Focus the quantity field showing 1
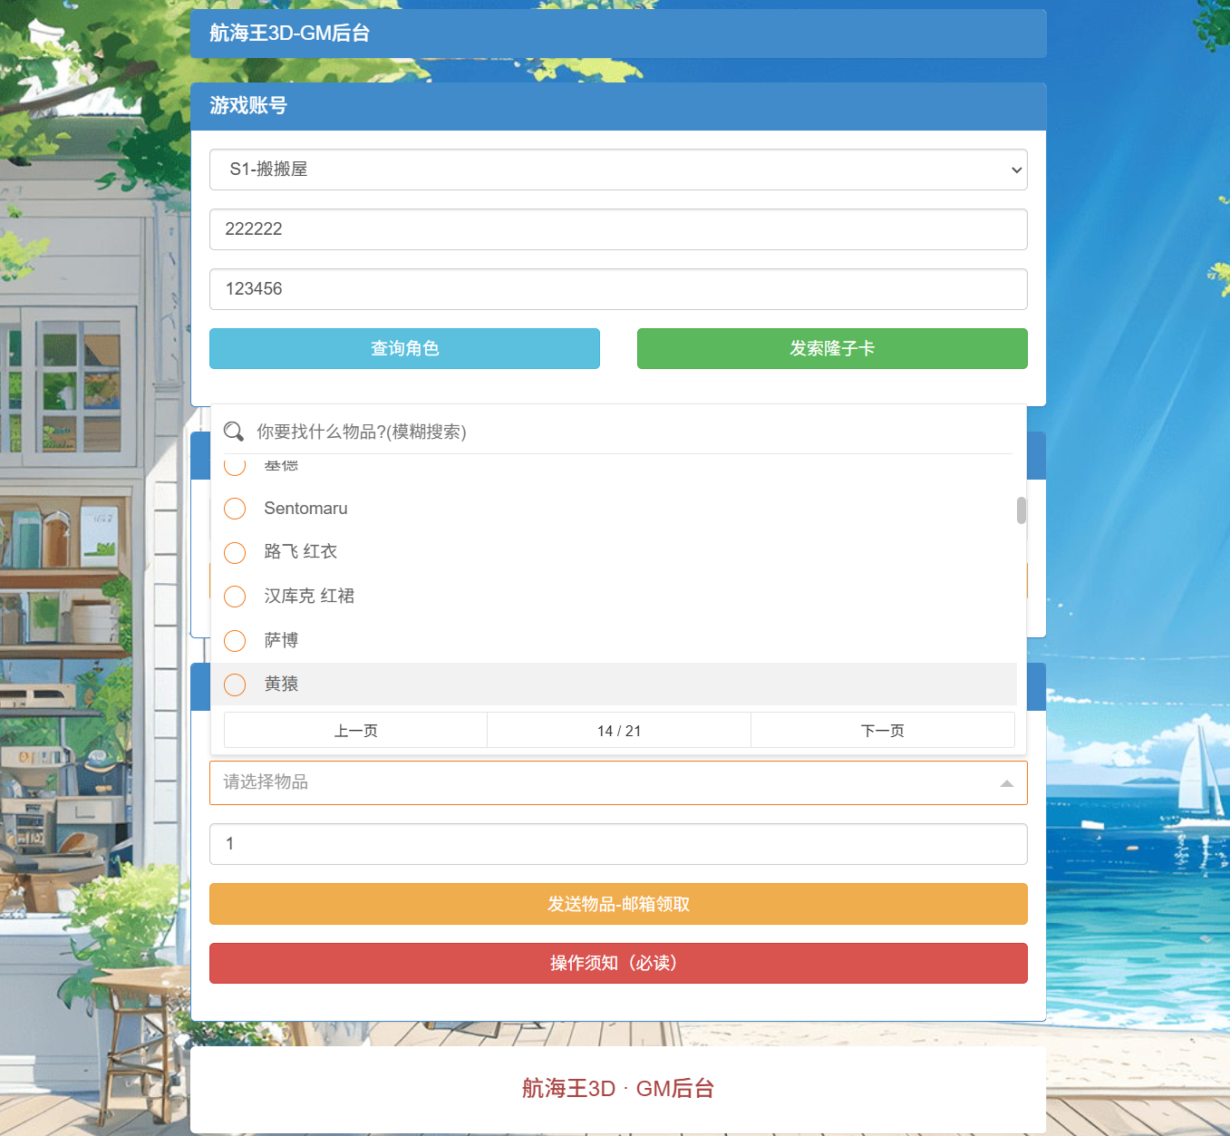1230x1136 pixels. pos(618,844)
